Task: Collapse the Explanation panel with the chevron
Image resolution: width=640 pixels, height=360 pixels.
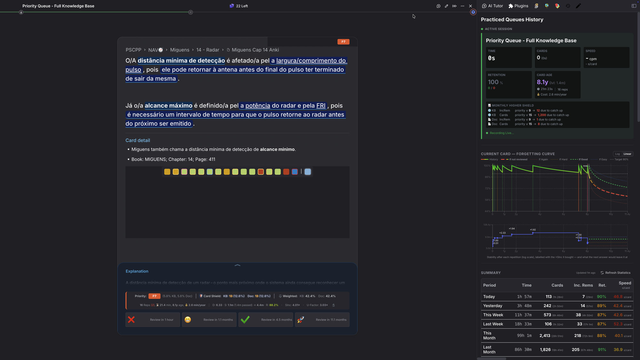Action: tap(237, 265)
